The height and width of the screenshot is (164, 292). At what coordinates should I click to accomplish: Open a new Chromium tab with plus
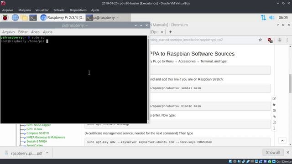click(x=170, y=32)
